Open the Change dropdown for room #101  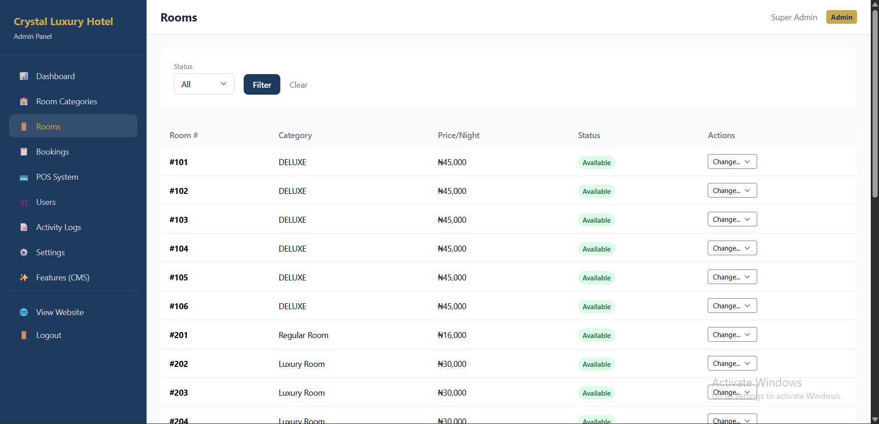(732, 161)
